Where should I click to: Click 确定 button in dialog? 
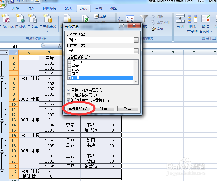104,109
